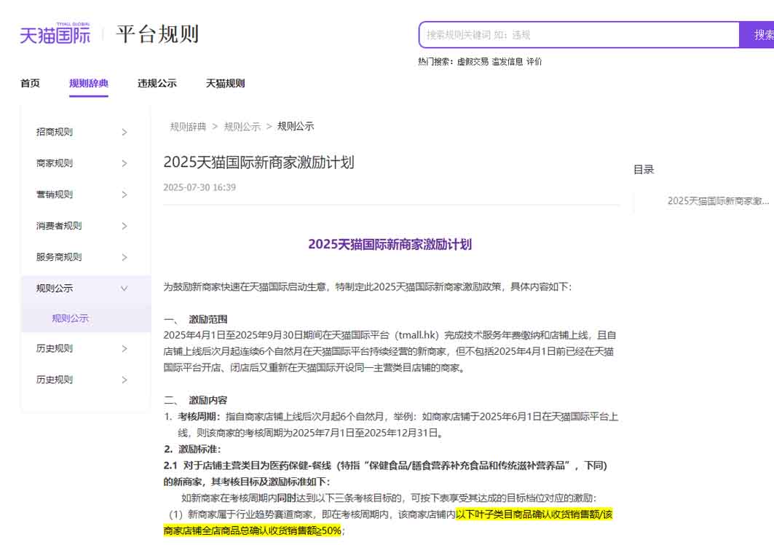
Task: Click the 目录 heading
Action: [x=644, y=170]
